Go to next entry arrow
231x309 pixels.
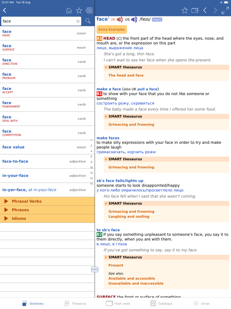[x=215, y=10]
